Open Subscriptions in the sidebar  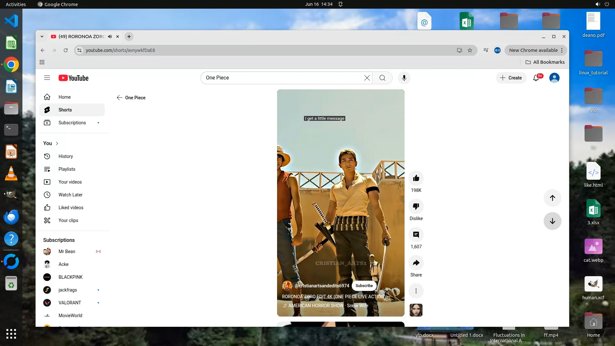pos(72,123)
